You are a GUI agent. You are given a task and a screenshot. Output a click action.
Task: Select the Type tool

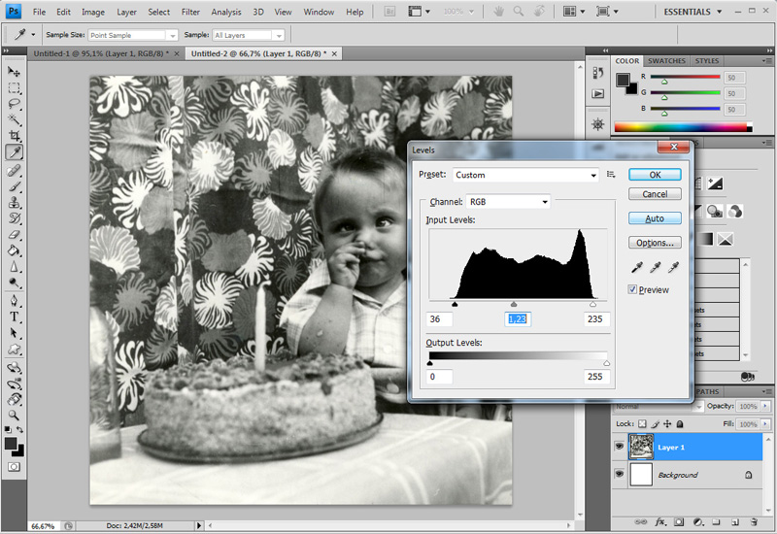15,317
